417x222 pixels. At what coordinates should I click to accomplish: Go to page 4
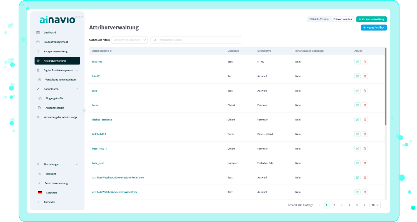[x=349, y=205]
